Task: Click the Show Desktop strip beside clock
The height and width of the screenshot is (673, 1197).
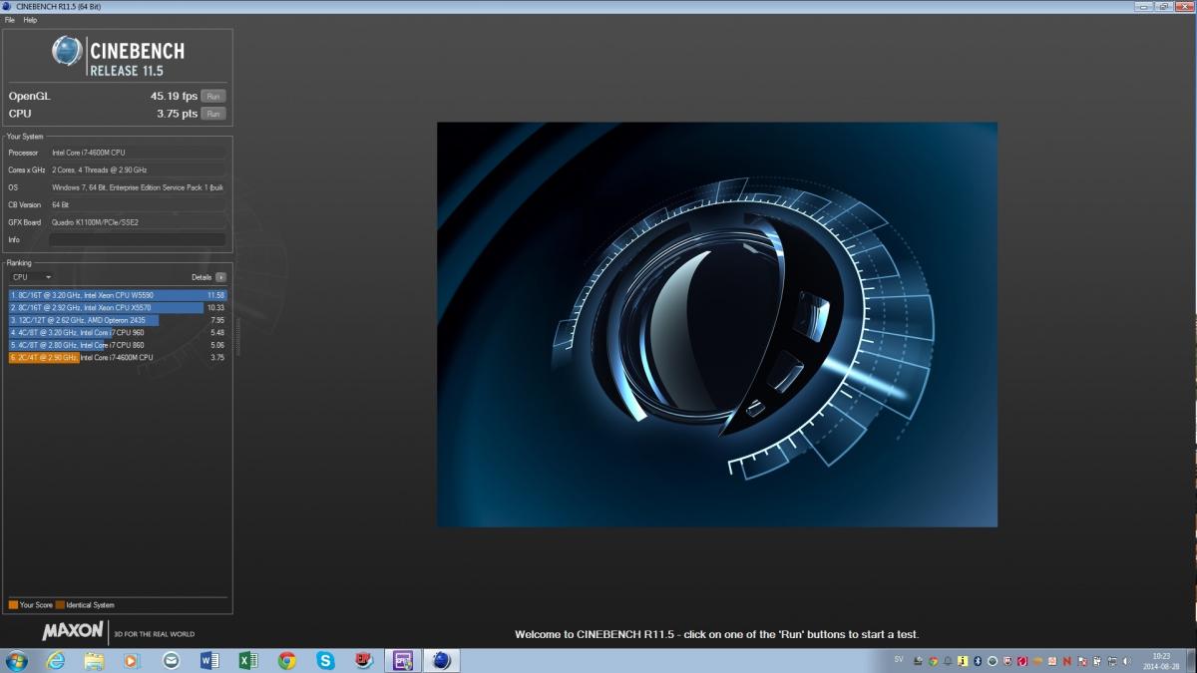Action: click(1191, 660)
